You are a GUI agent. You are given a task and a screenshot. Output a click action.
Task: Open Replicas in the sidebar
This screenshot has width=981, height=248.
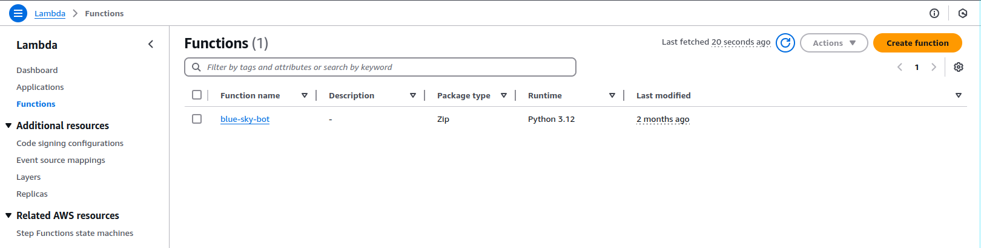[31, 194]
